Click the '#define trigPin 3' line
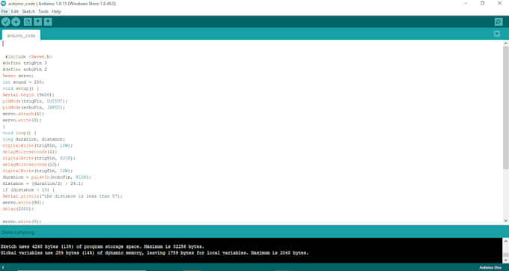The image size is (509, 271). pyautogui.click(x=25, y=63)
